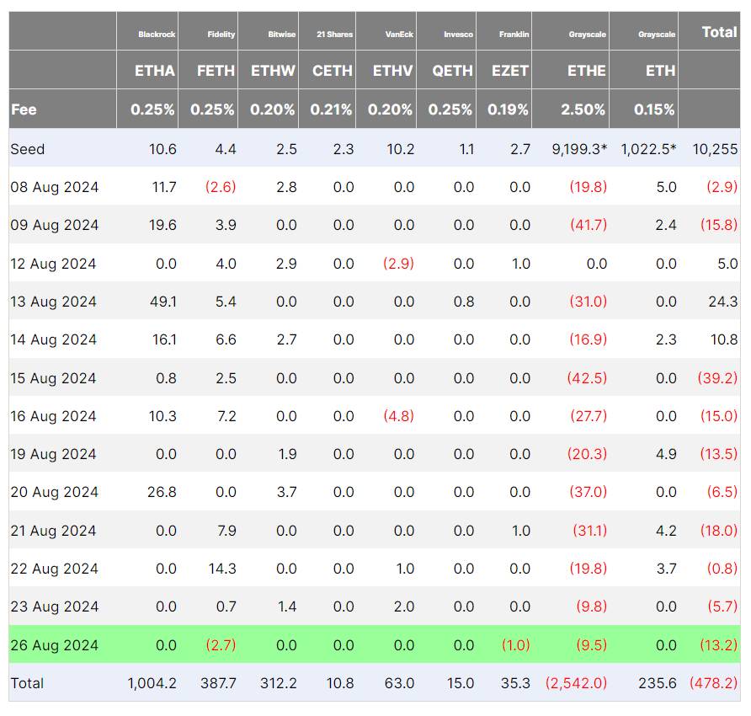Click the 22 Aug 2024 date
The width and height of the screenshot is (751, 716).
point(55,569)
